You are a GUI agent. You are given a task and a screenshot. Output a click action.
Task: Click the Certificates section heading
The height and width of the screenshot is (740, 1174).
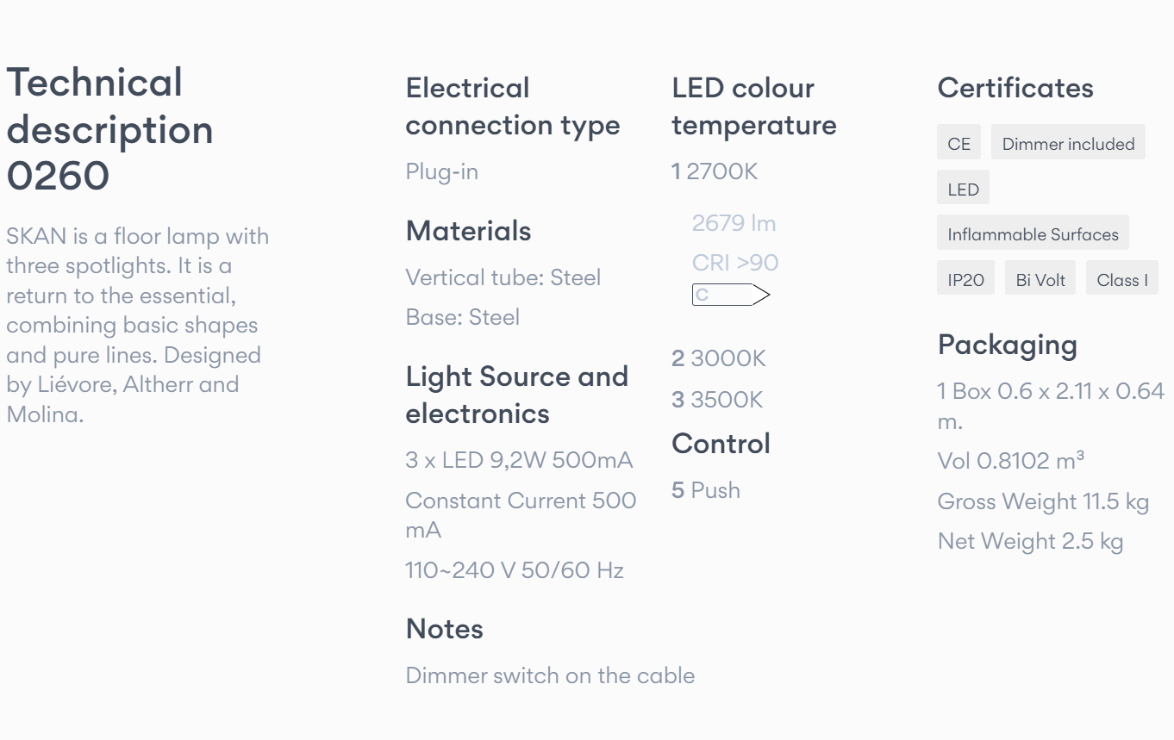pos(1015,88)
